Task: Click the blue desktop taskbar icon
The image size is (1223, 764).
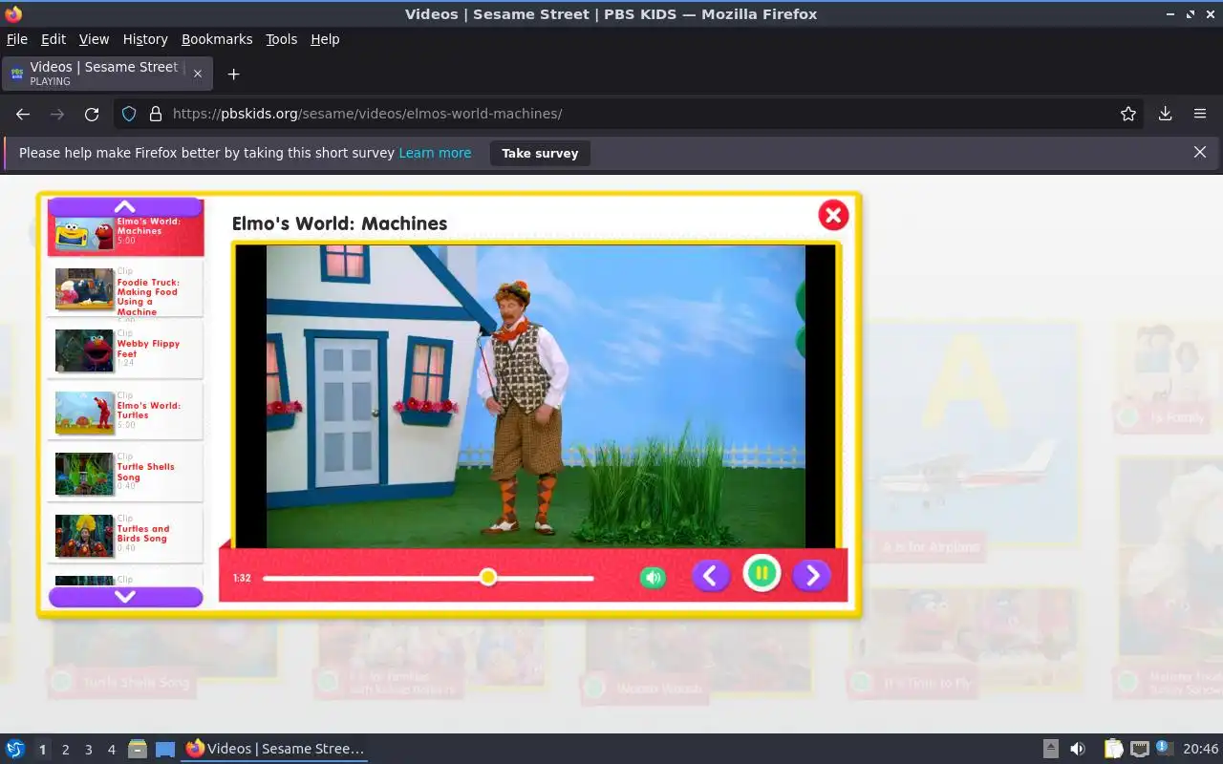Action: [165, 749]
